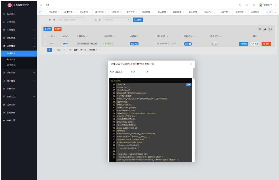279x180 pixels.
Task: Select the PHP（精简版）tab in dialog
Action: pyautogui.click(x=116, y=72)
